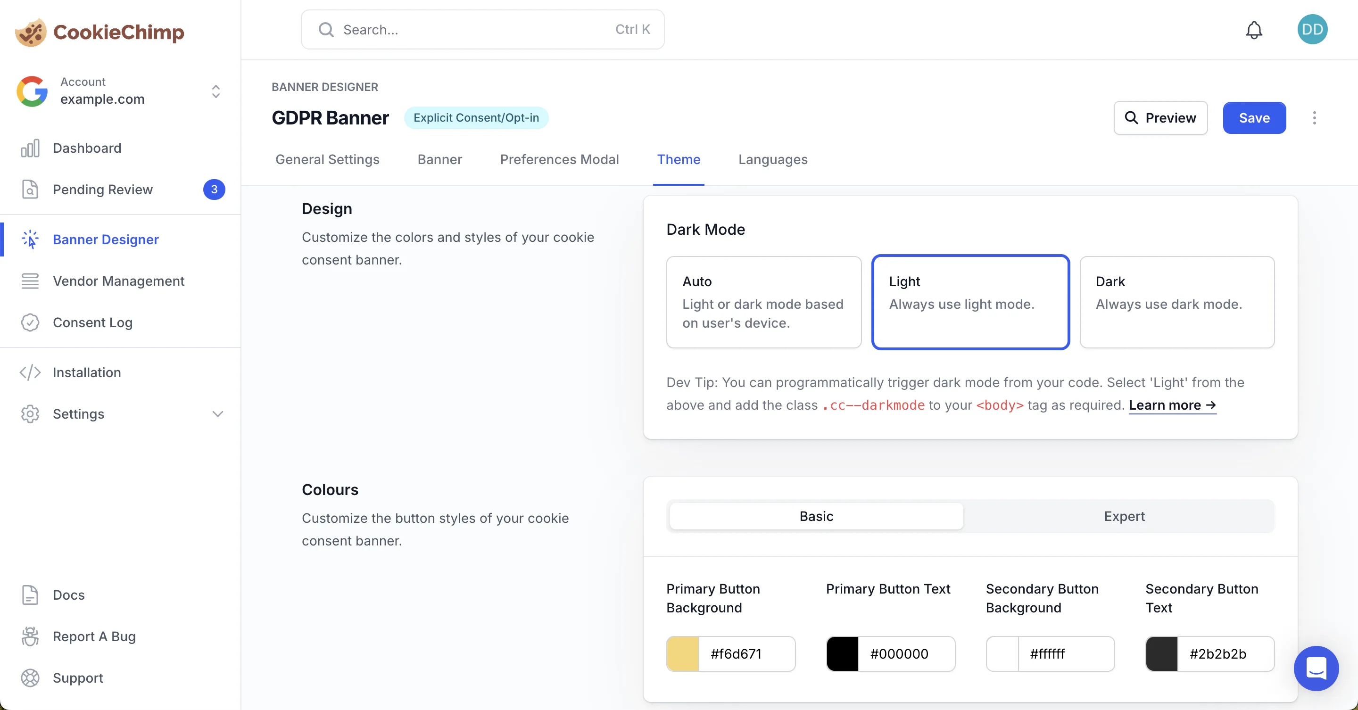
Task: Expand the Settings submenu chevron
Action: tap(217, 414)
